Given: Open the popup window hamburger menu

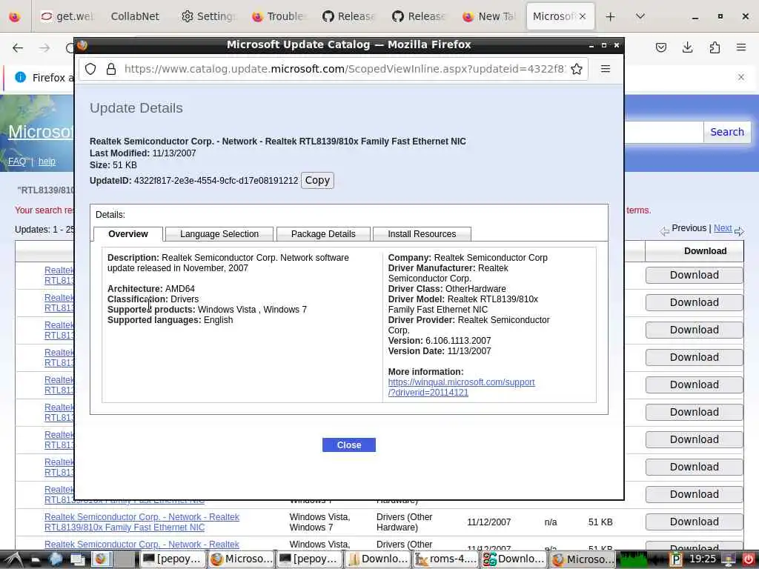Looking at the screenshot, I should click(x=605, y=69).
